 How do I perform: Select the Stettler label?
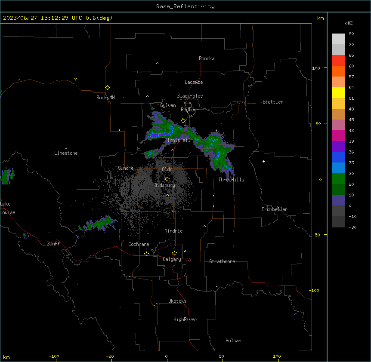[273, 102]
